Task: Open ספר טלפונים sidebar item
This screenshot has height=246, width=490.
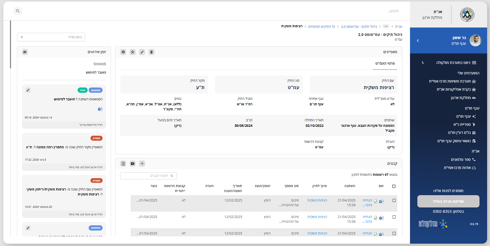Action: pos(463,160)
